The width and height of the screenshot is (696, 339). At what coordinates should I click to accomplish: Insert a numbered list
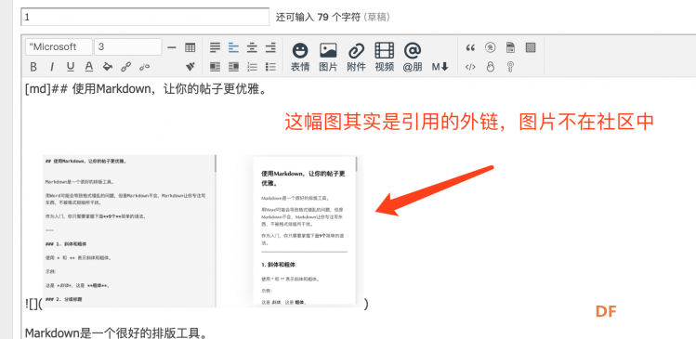click(252, 67)
